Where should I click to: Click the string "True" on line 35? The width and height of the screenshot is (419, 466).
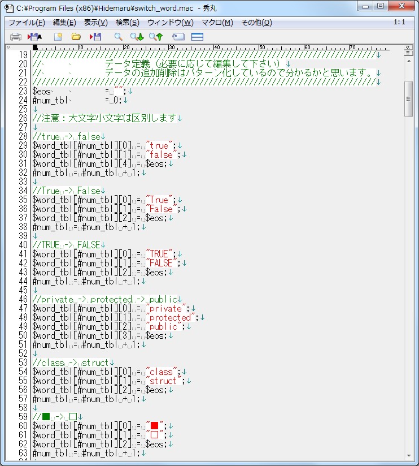pos(159,200)
